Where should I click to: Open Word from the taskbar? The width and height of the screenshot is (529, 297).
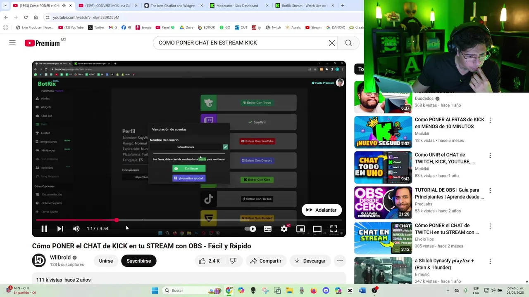tap(362, 290)
